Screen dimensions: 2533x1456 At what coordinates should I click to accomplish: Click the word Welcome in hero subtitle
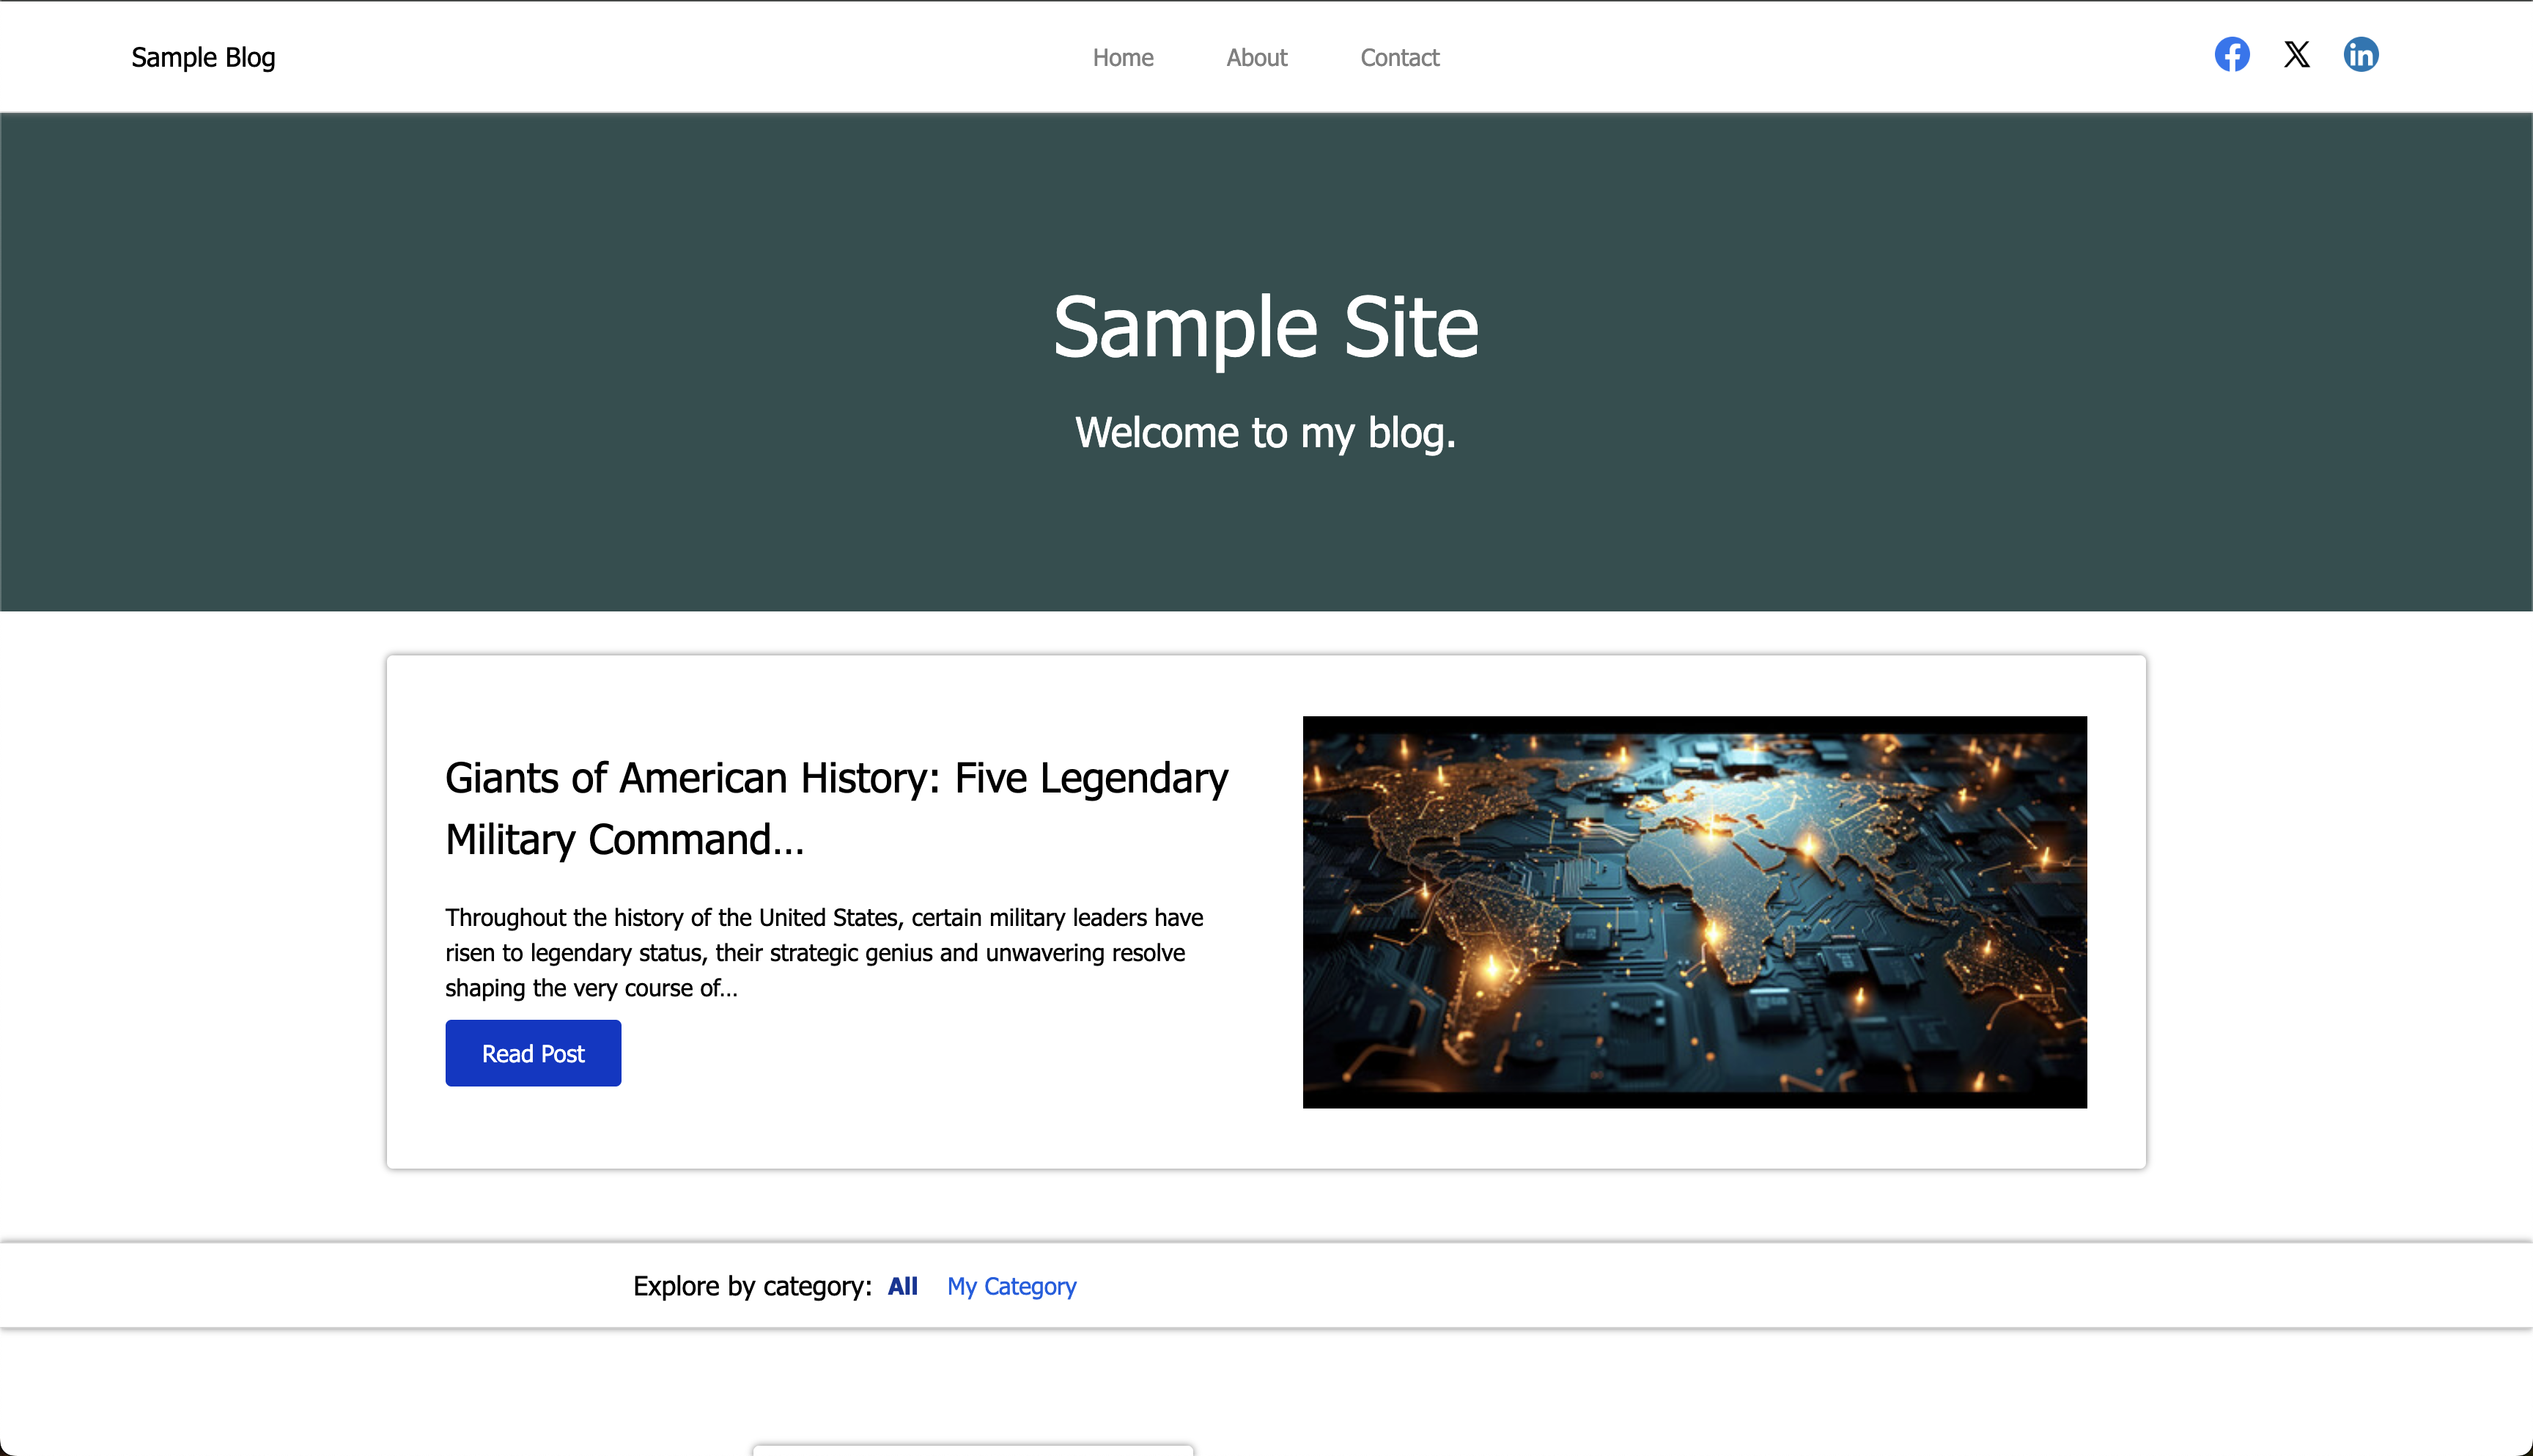click(1157, 433)
